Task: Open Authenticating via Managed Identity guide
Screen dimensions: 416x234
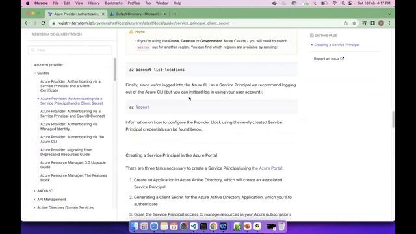Action: tap(69, 127)
